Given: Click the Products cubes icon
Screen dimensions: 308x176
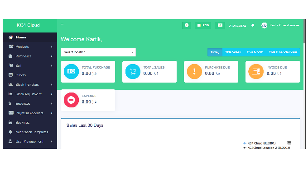Looking at the screenshot, I should point(11,46).
